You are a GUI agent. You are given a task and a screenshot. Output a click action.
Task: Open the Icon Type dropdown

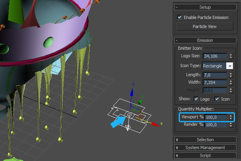pos(230,66)
